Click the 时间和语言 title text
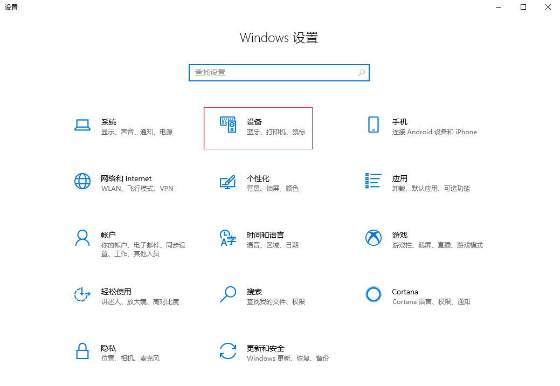 tap(265, 235)
